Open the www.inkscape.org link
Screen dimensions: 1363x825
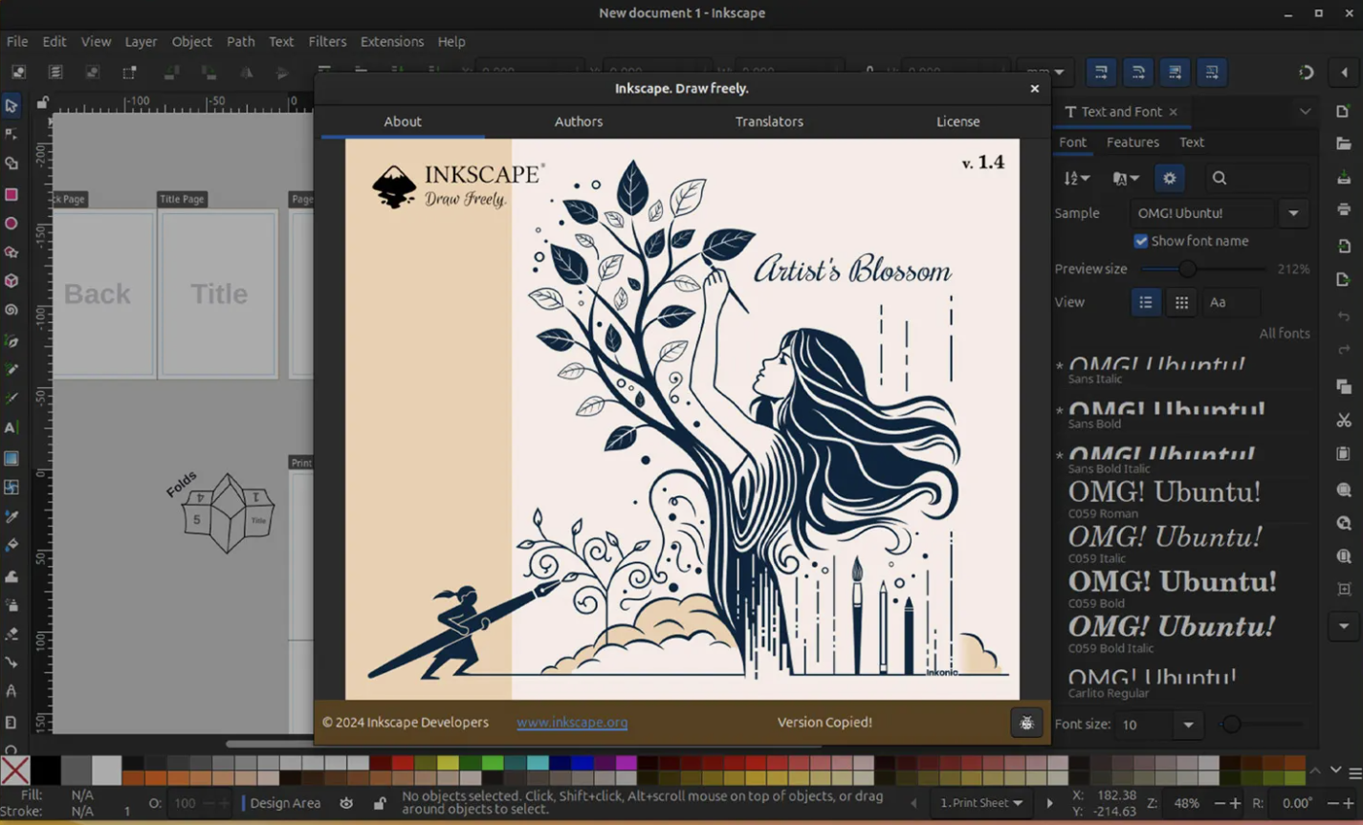[572, 723]
